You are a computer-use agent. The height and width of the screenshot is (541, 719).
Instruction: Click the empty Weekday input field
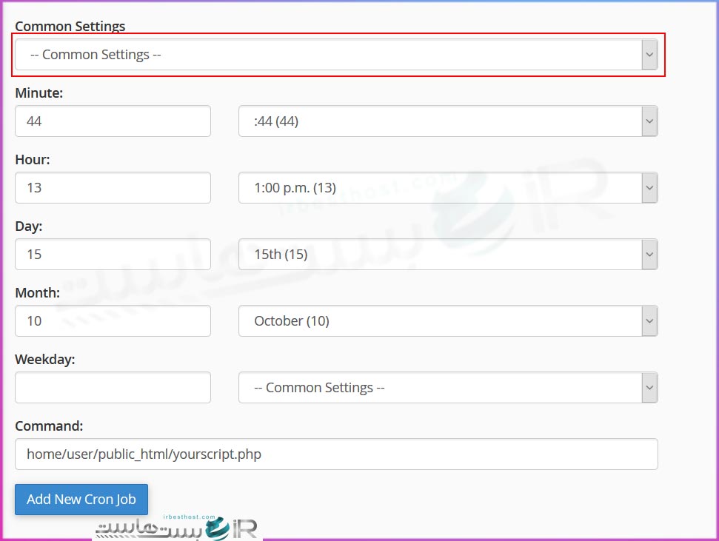(x=111, y=387)
